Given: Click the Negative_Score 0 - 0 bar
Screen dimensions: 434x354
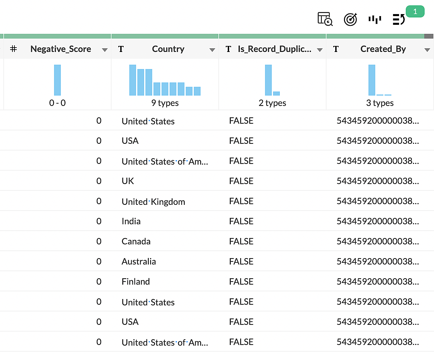Looking at the screenshot, I should pos(57,80).
